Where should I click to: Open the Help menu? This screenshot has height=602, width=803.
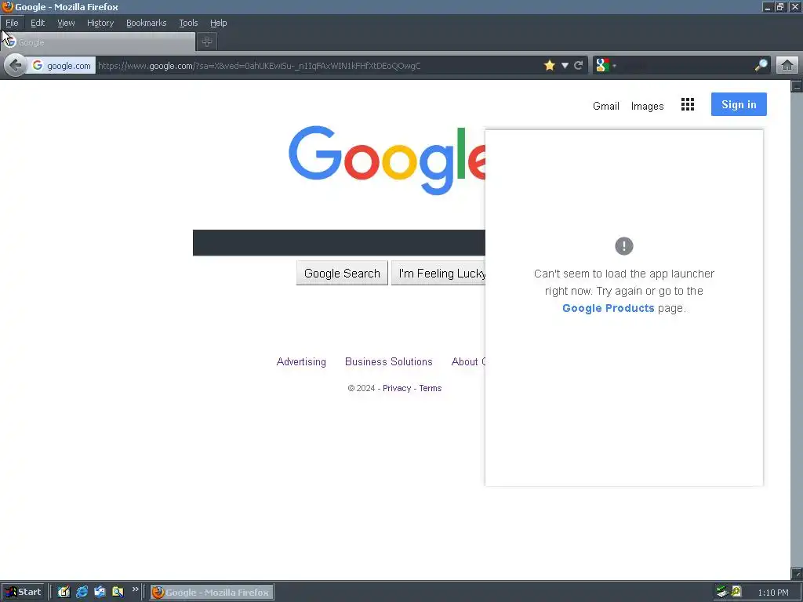point(218,23)
